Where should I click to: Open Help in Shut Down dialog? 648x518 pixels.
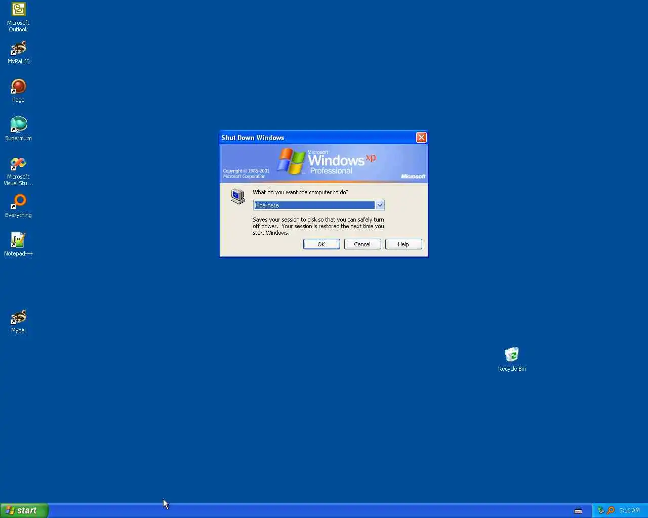point(403,244)
